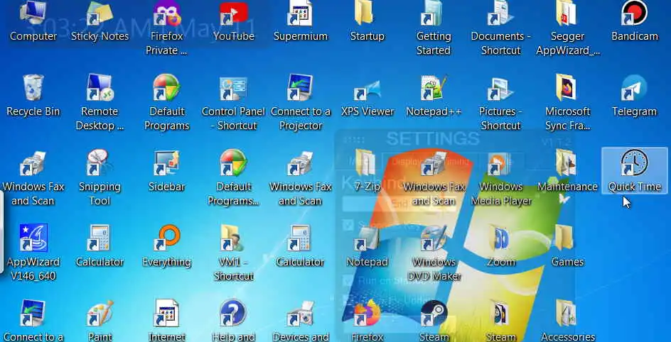The width and height of the screenshot is (671, 342).
Task: Click the 7-Zip folder icon
Action: click(x=366, y=163)
